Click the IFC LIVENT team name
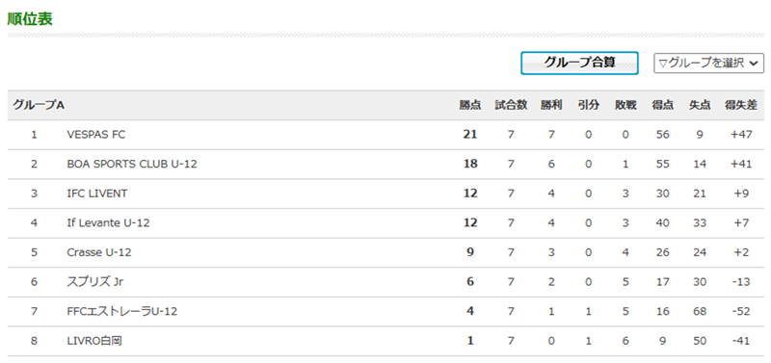 [x=97, y=194]
